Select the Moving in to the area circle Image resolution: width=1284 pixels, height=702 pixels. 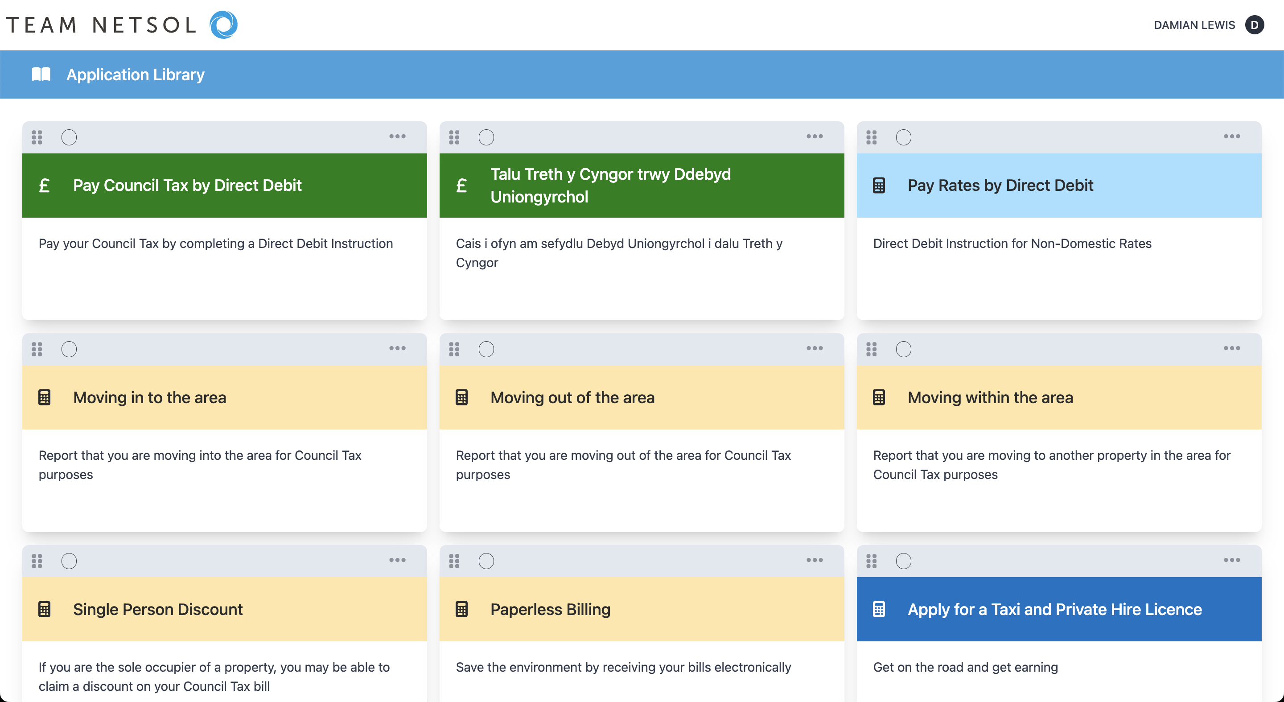click(69, 349)
